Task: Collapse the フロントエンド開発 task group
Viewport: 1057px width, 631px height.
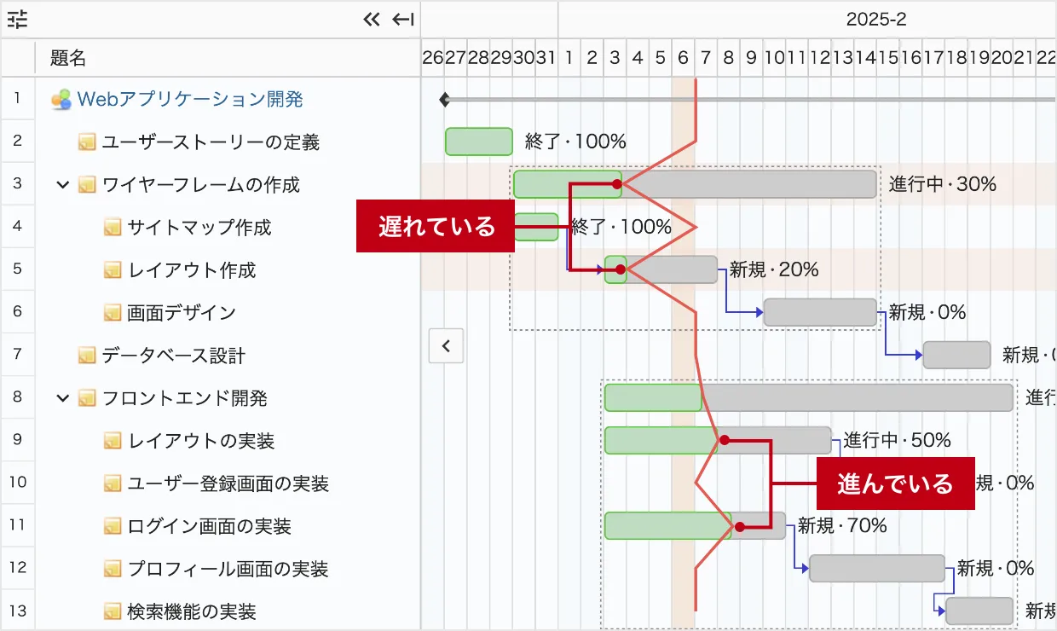Action: point(62,398)
